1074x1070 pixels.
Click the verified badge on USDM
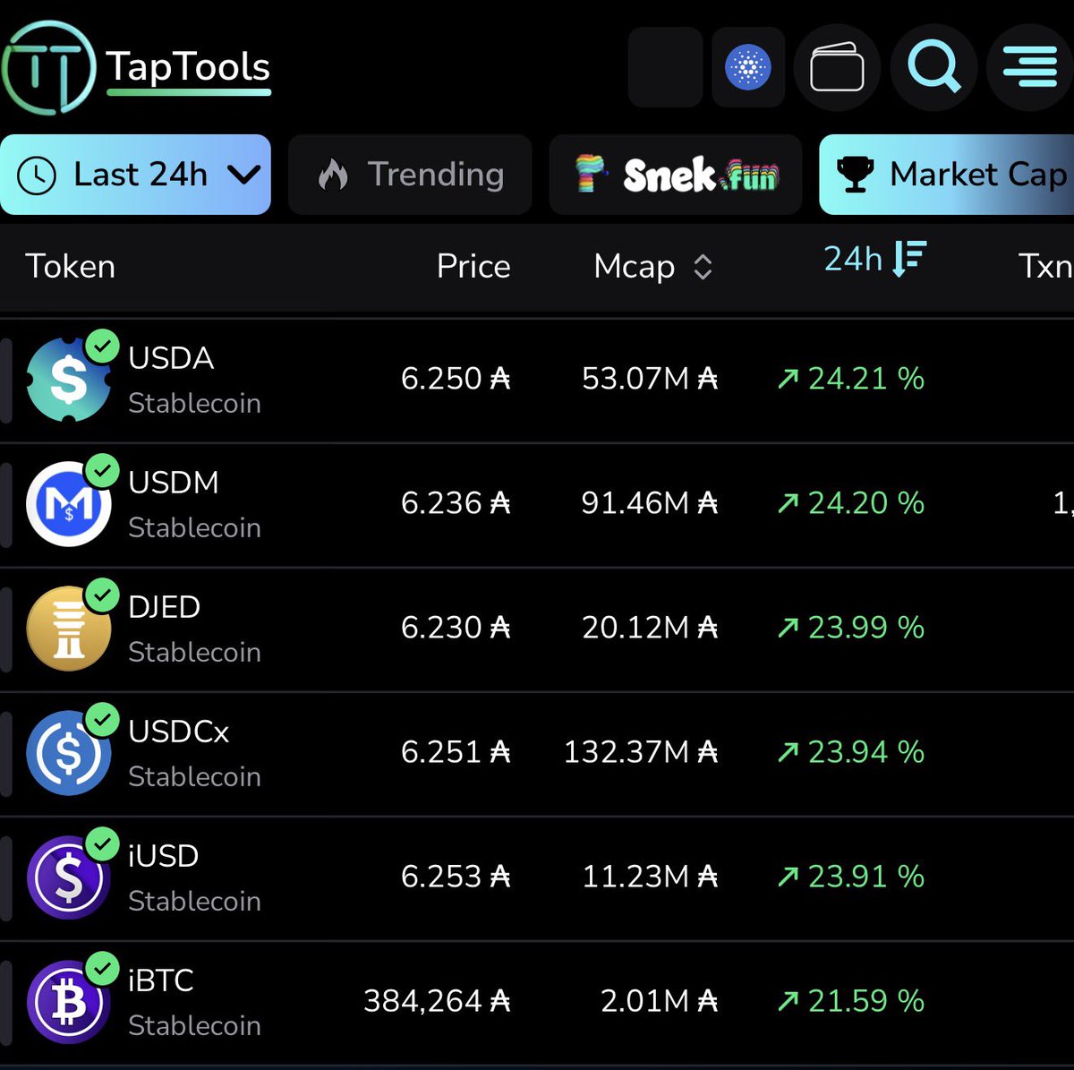tap(103, 470)
